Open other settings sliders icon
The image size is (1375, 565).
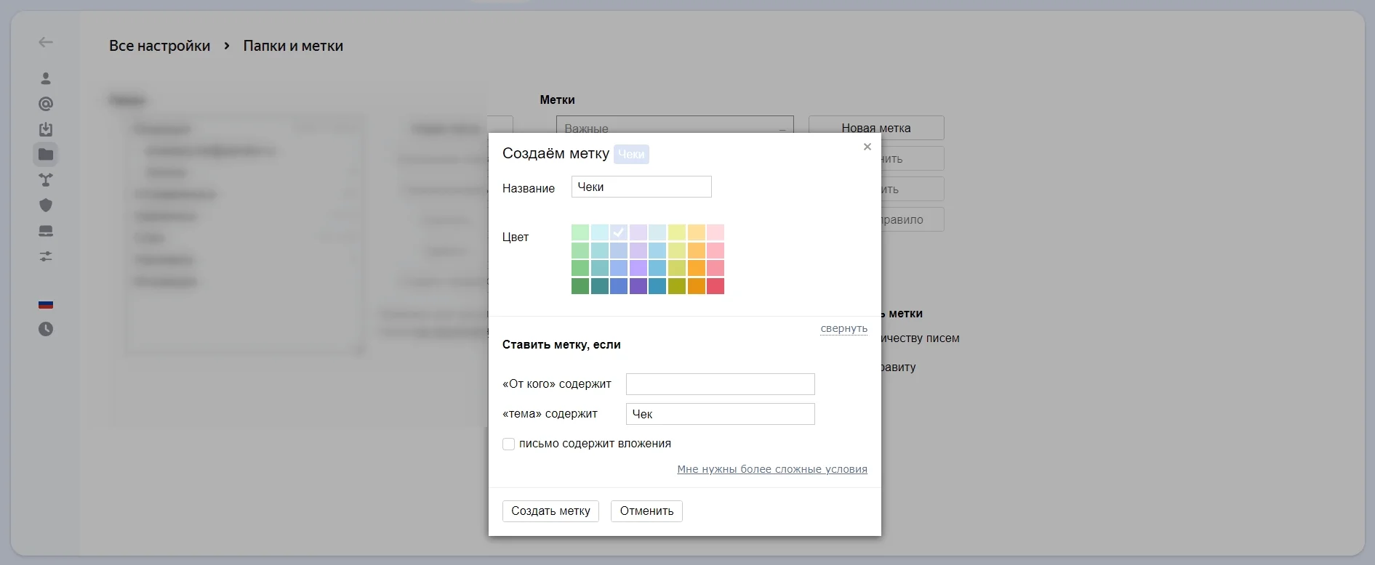[x=46, y=256]
